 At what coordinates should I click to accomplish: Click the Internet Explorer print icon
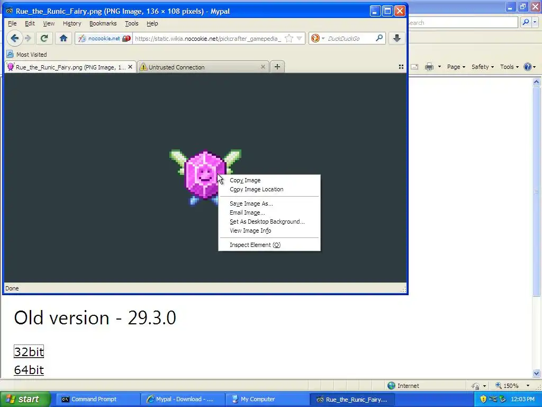point(429,67)
